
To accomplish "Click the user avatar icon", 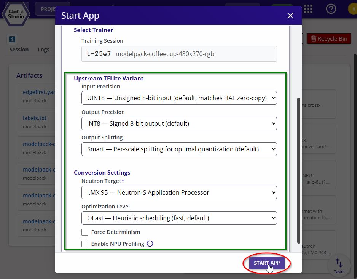I will (x=353, y=9).
